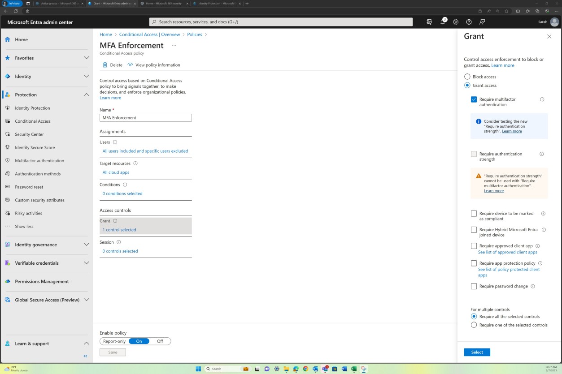Expand the Verifiable credentials section
Image resolution: width=562 pixels, height=374 pixels.
86,263
